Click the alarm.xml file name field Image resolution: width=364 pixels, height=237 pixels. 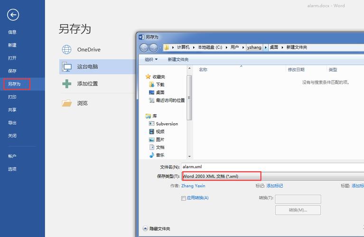273,167
